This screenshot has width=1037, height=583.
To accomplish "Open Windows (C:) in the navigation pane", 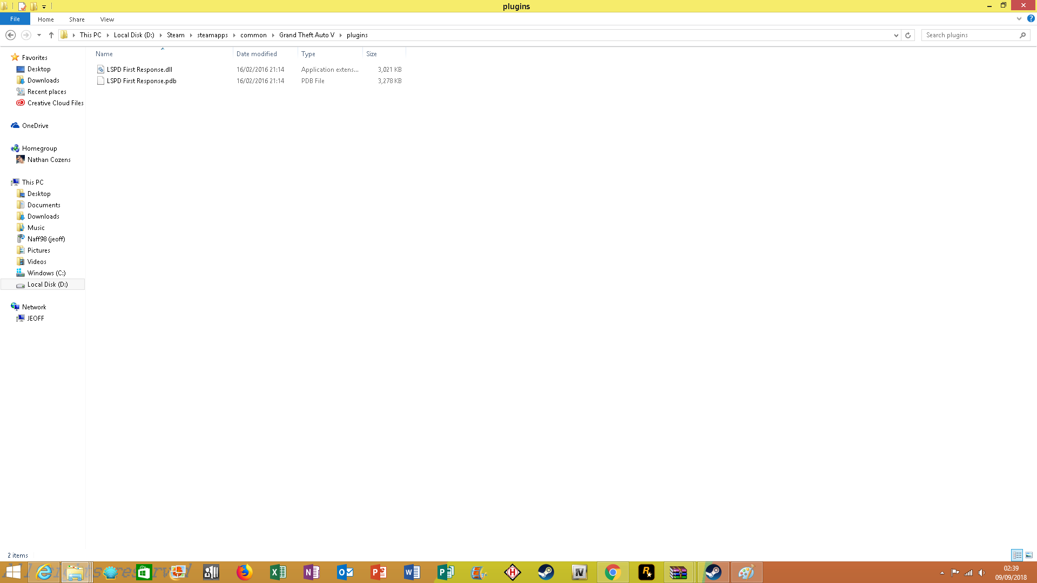I will coord(46,273).
